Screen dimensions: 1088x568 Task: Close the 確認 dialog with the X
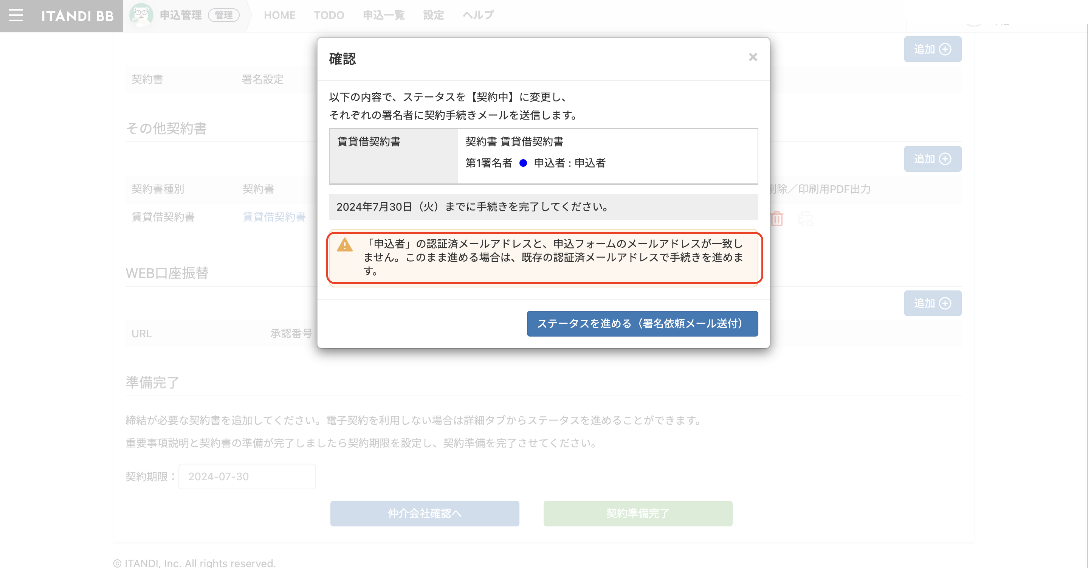click(753, 57)
